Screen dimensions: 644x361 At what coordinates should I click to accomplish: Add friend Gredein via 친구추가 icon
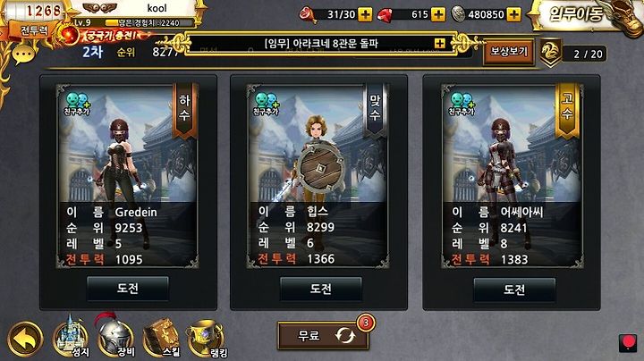(x=77, y=104)
